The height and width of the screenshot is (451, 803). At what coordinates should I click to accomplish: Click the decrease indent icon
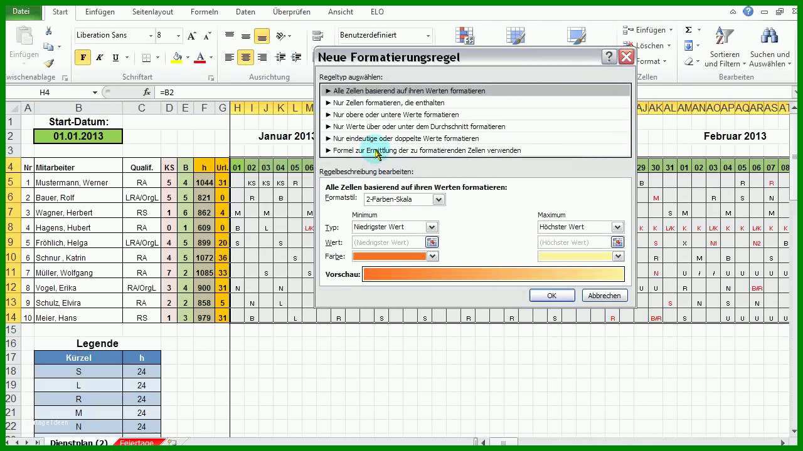click(280, 58)
